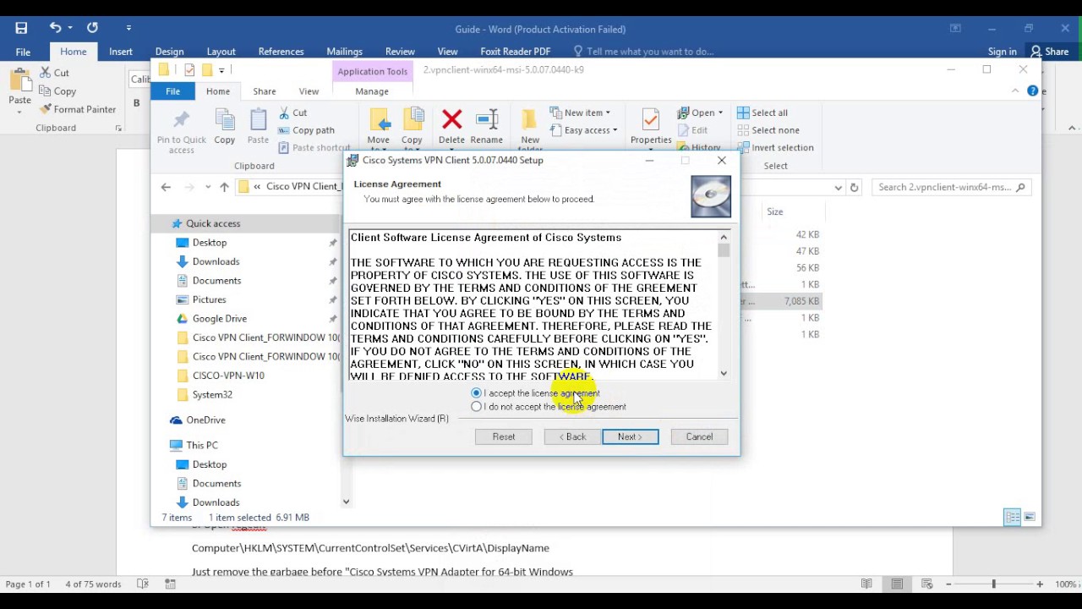
Task: Click Copy in Word's clipboard group
Action: pyautogui.click(x=57, y=91)
